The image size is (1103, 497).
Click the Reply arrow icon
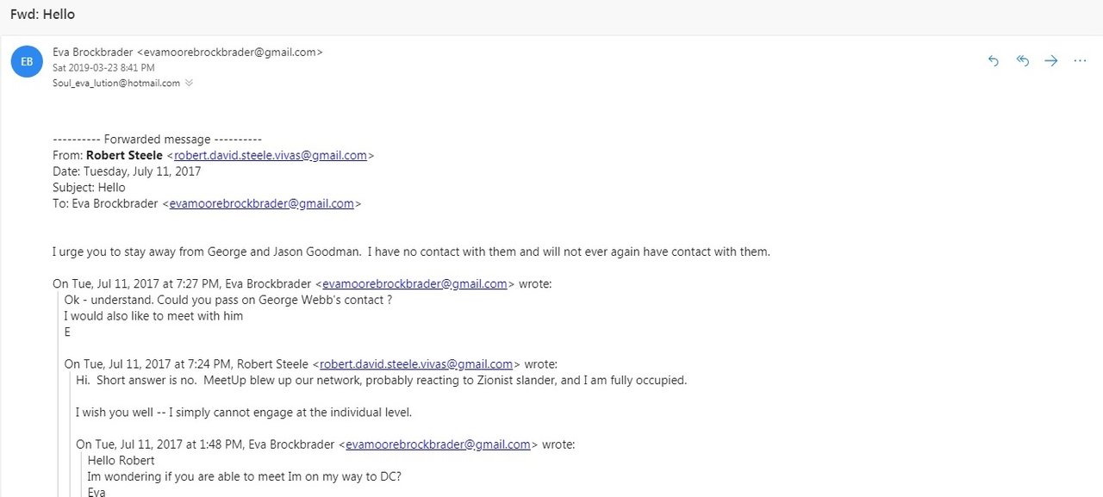pyautogui.click(x=994, y=61)
